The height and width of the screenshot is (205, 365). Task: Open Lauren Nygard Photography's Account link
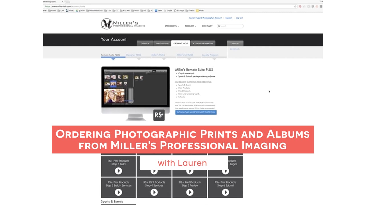click(205, 18)
